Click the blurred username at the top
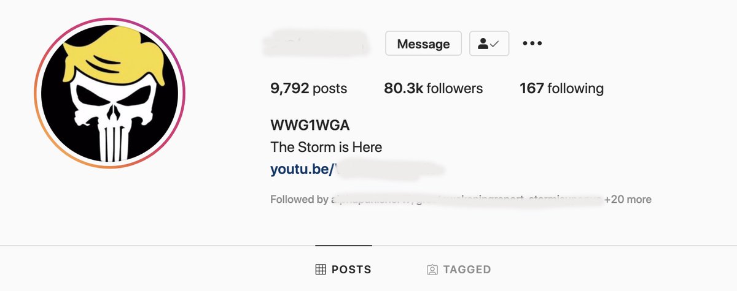737x291 pixels. pos(316,44)
